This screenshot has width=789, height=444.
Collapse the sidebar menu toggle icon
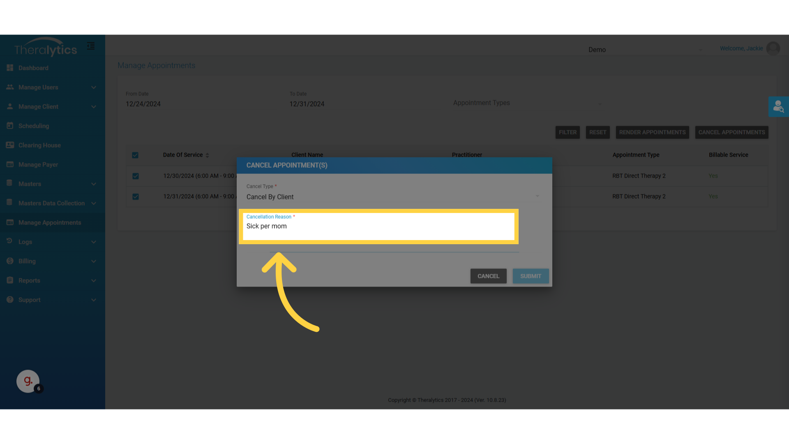[91, 46]
